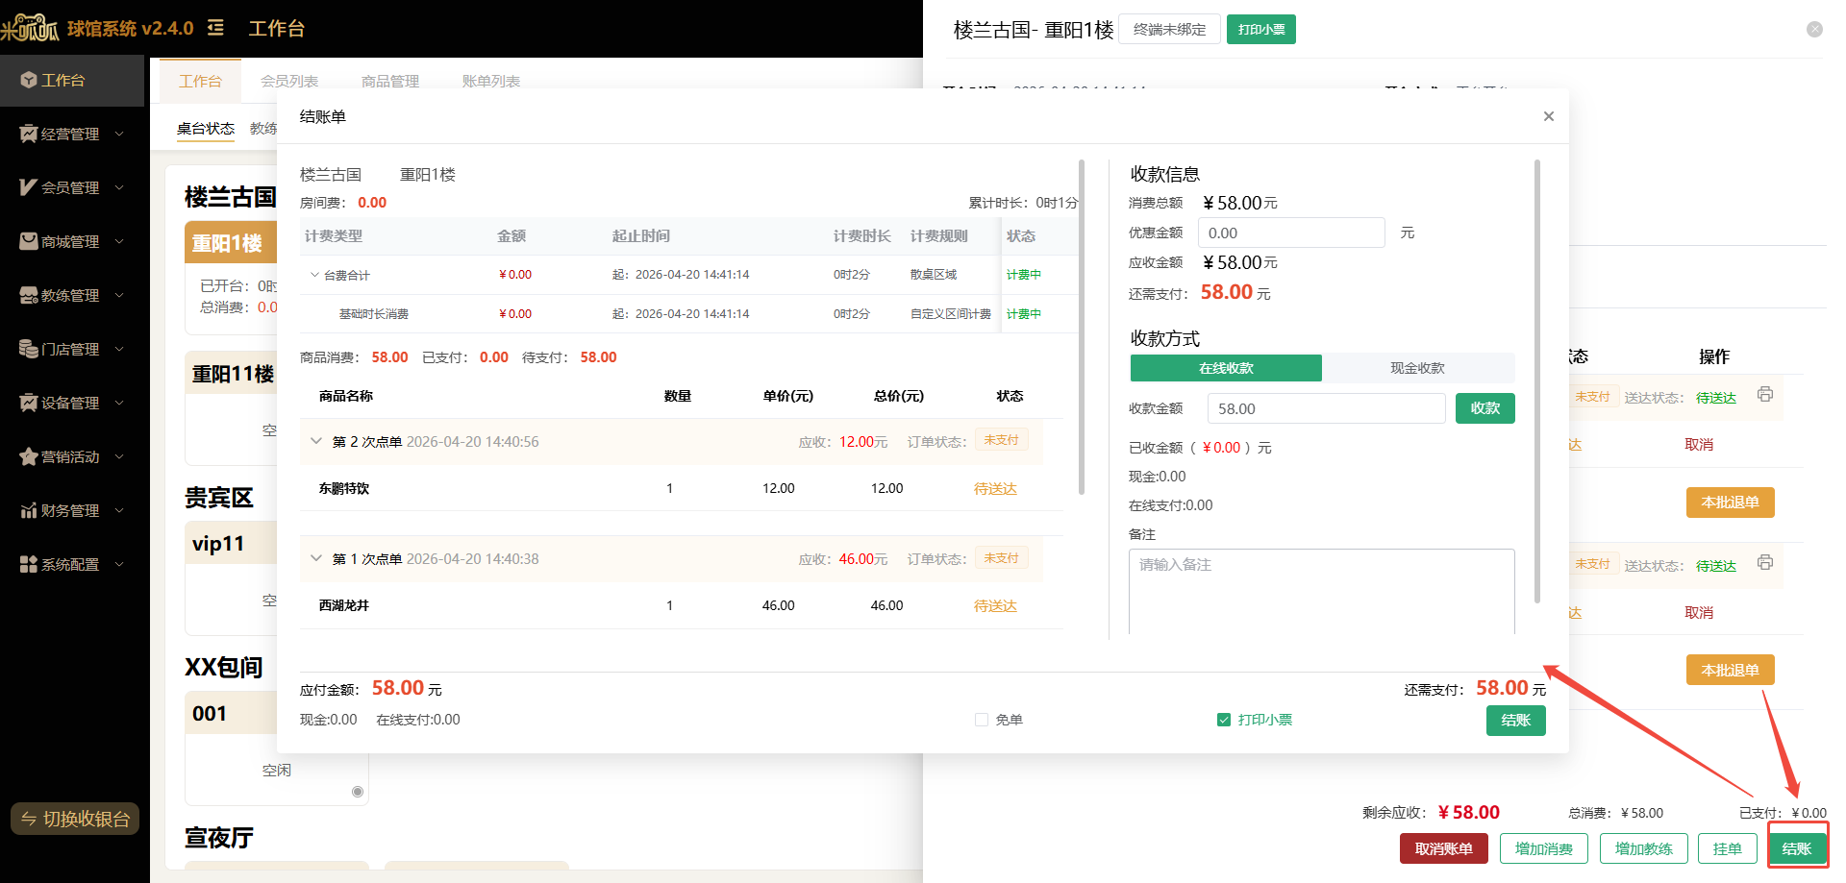Screen dimensions: 1846x883
Task: Collapse the 台费合计 row
Action: pos(314,275)
